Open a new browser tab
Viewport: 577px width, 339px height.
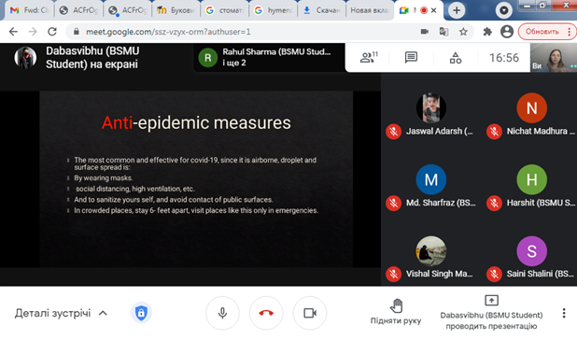point(457,10)
